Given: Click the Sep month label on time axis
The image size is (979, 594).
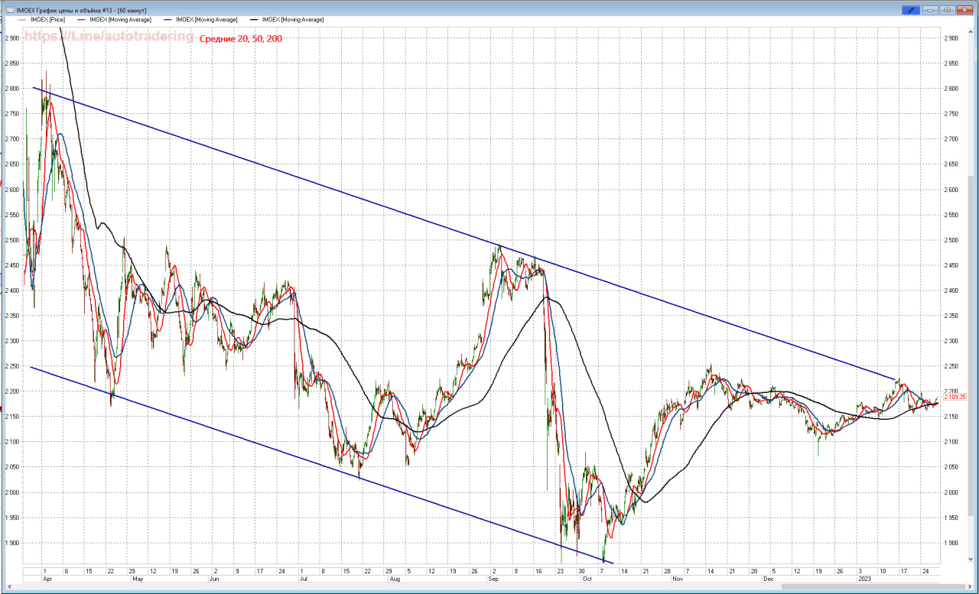Looking at the screenshot, I should point(494,579).
